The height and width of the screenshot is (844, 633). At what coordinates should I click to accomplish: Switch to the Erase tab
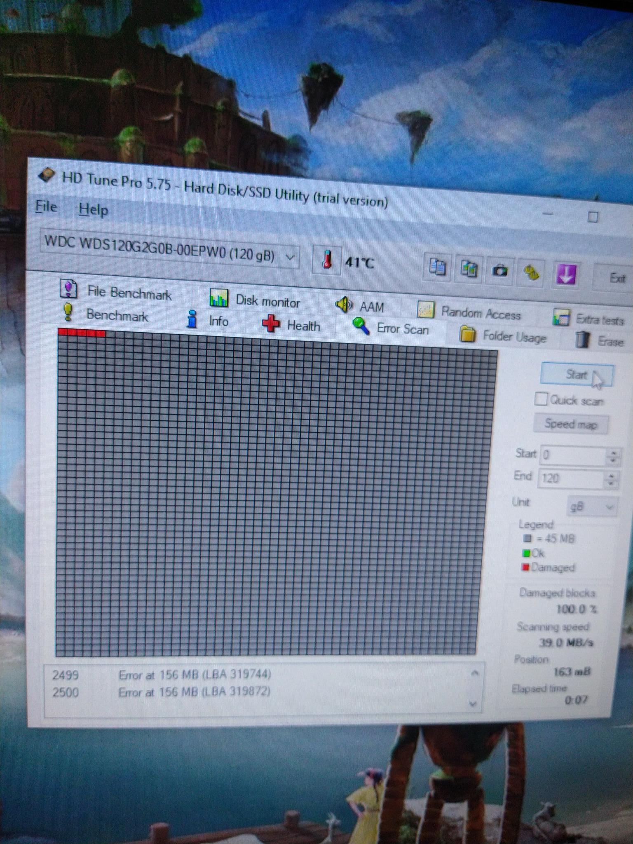point(599,341)
